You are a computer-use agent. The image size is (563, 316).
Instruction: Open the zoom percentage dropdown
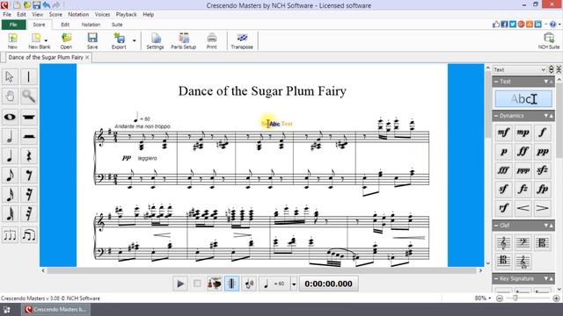(490, 298)
